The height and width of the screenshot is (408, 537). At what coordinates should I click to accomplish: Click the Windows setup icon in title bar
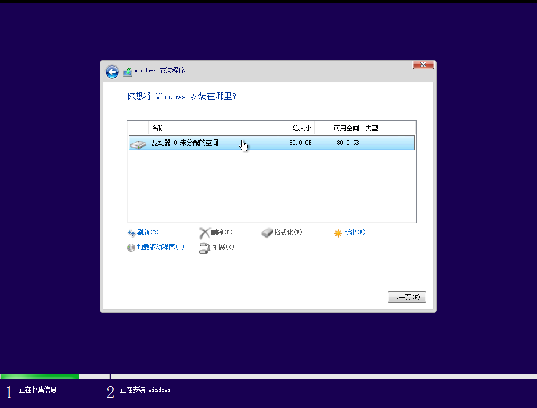coord(128,72)
